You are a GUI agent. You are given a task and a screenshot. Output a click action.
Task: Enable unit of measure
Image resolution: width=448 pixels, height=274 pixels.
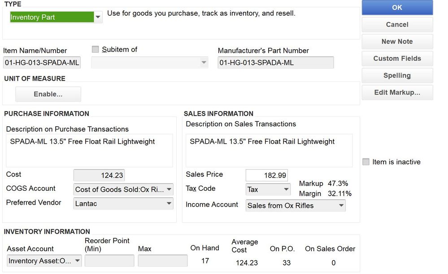[48, 94]
